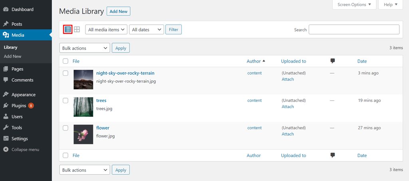409x181 pixels.
Task: Click the comments bubble column header icon
Action: point(332,61)
